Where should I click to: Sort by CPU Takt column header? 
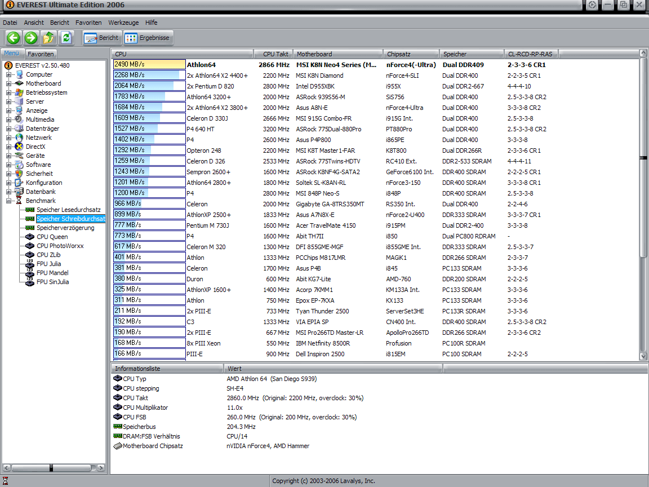click(274, 54)
